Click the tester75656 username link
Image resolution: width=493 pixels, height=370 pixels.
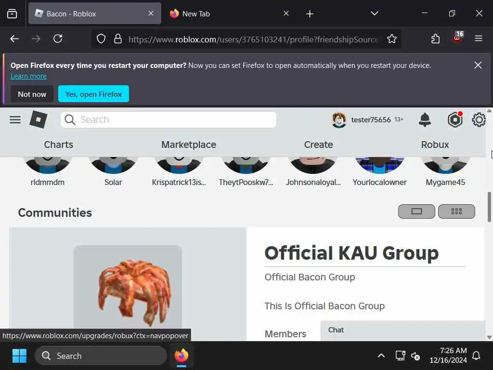click(371, 119)
